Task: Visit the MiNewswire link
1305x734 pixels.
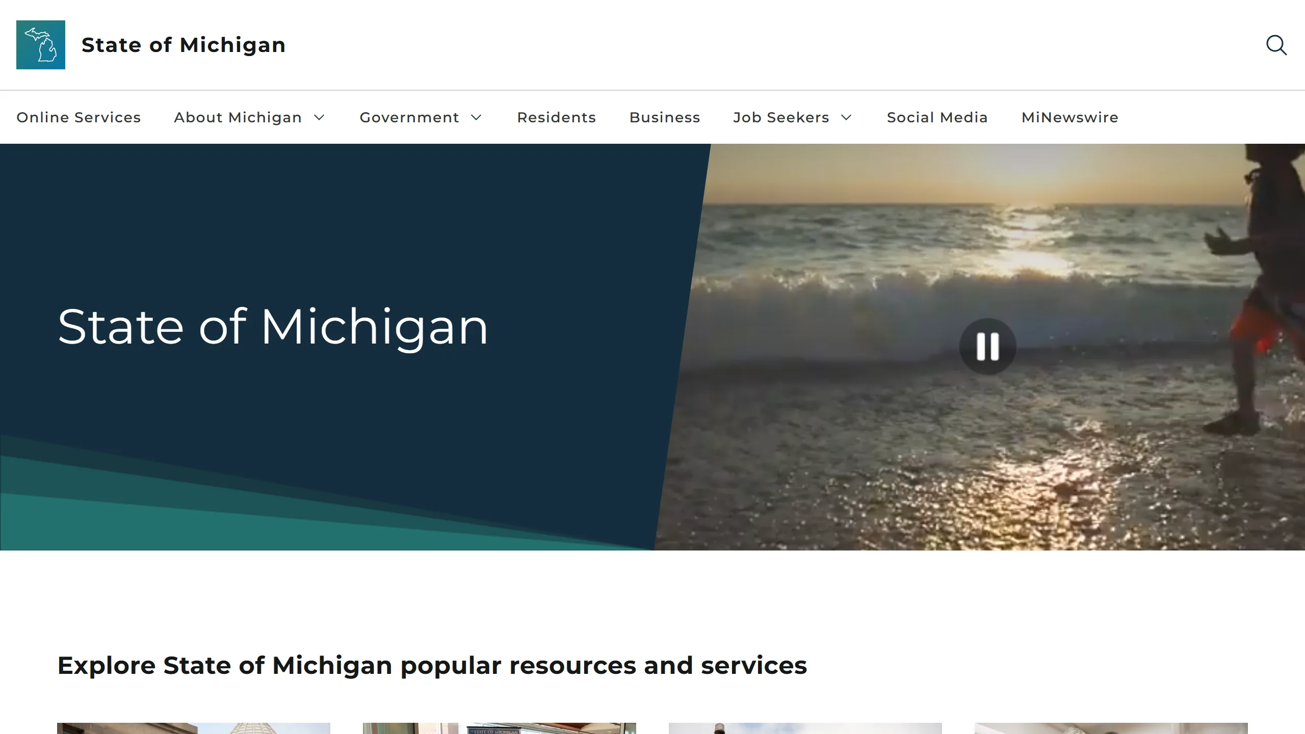Action: tap(1070, 117)
